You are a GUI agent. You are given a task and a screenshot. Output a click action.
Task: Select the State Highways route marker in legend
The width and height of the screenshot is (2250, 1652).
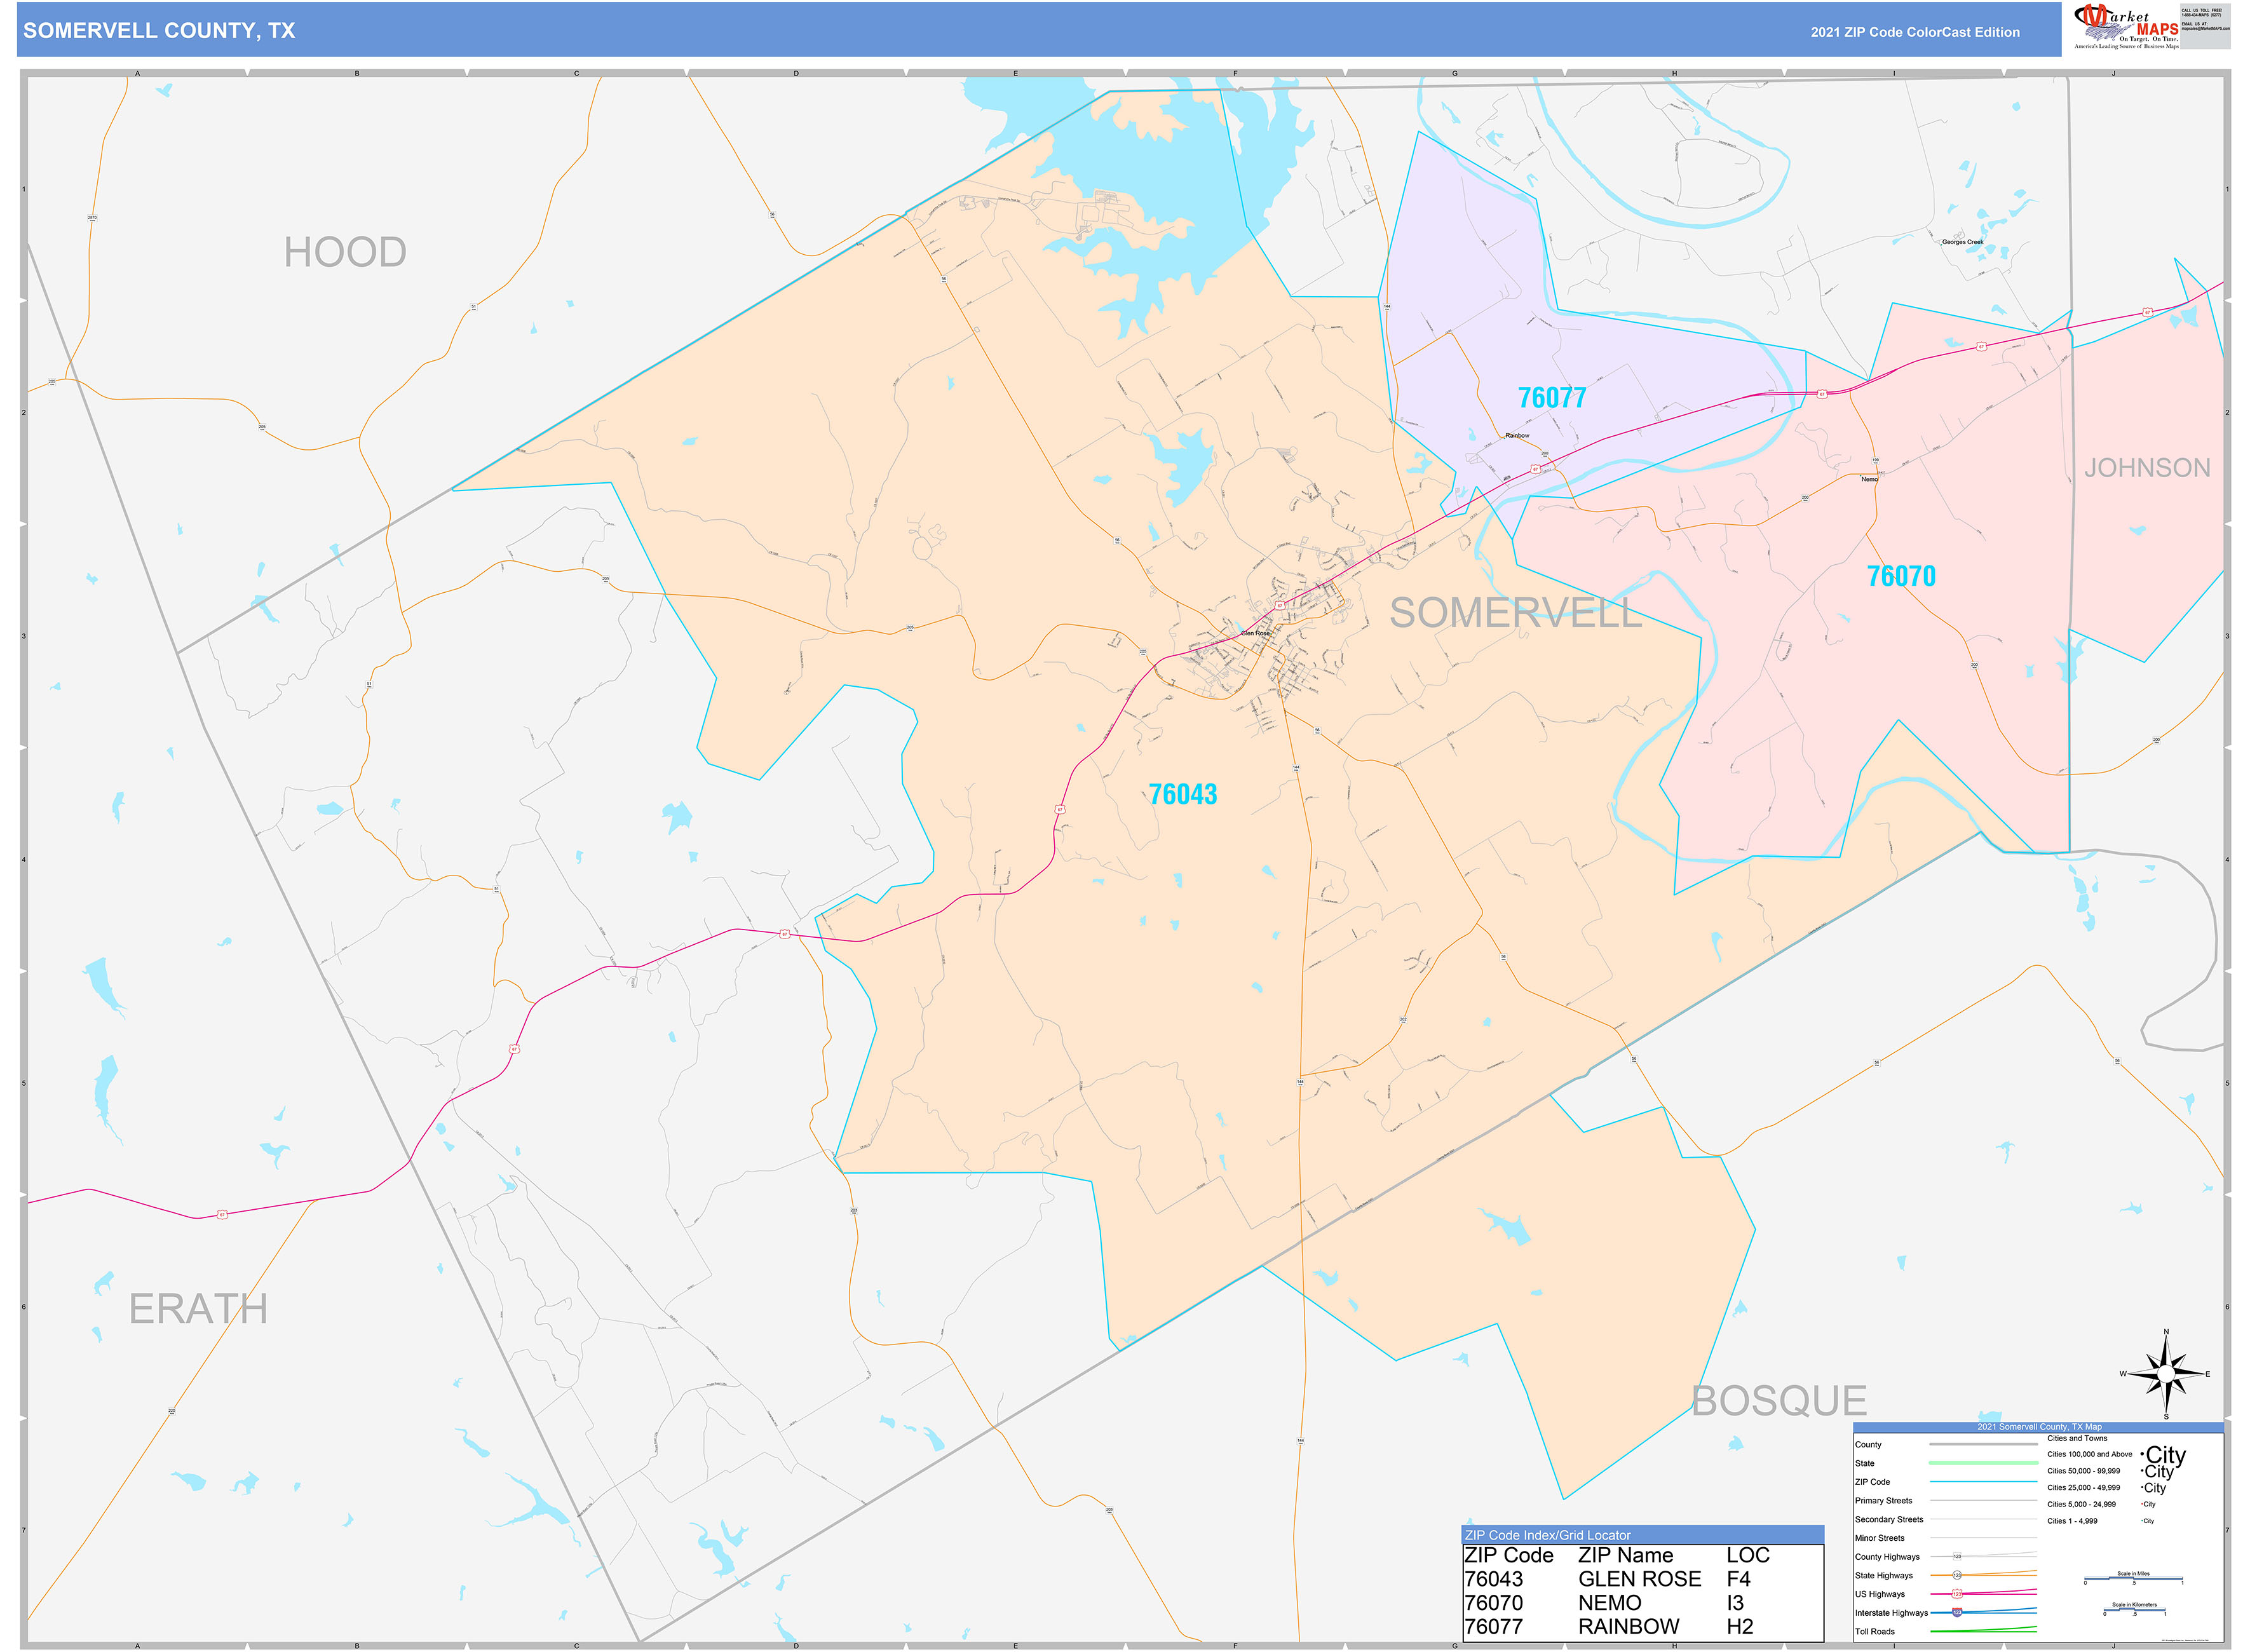1958,1574
